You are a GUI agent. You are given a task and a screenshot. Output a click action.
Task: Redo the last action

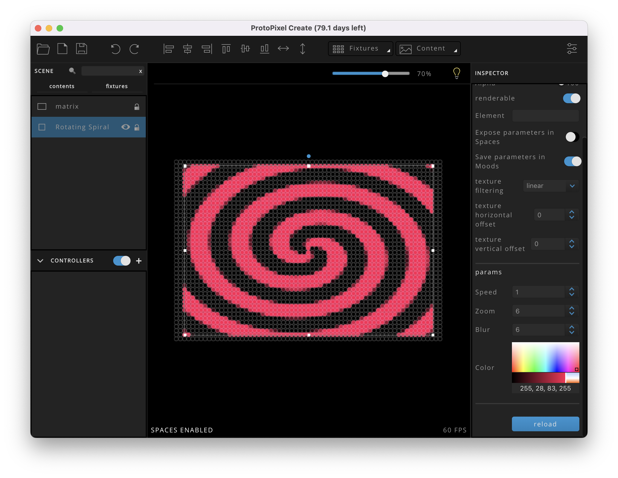coord(134,49)
